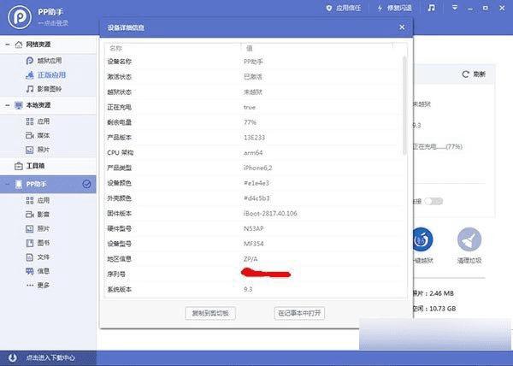
Task: Click the 清理垃圾 broom icon
Action: pyautogui.click(x=469, y=239)
